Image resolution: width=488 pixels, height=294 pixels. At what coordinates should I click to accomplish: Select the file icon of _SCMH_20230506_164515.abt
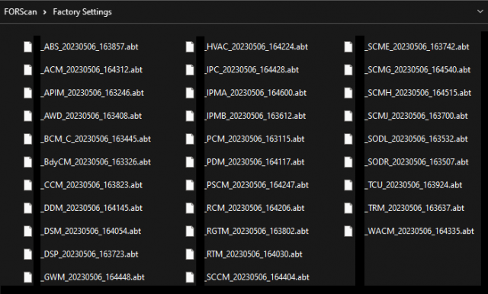click(x=348, y=93)
